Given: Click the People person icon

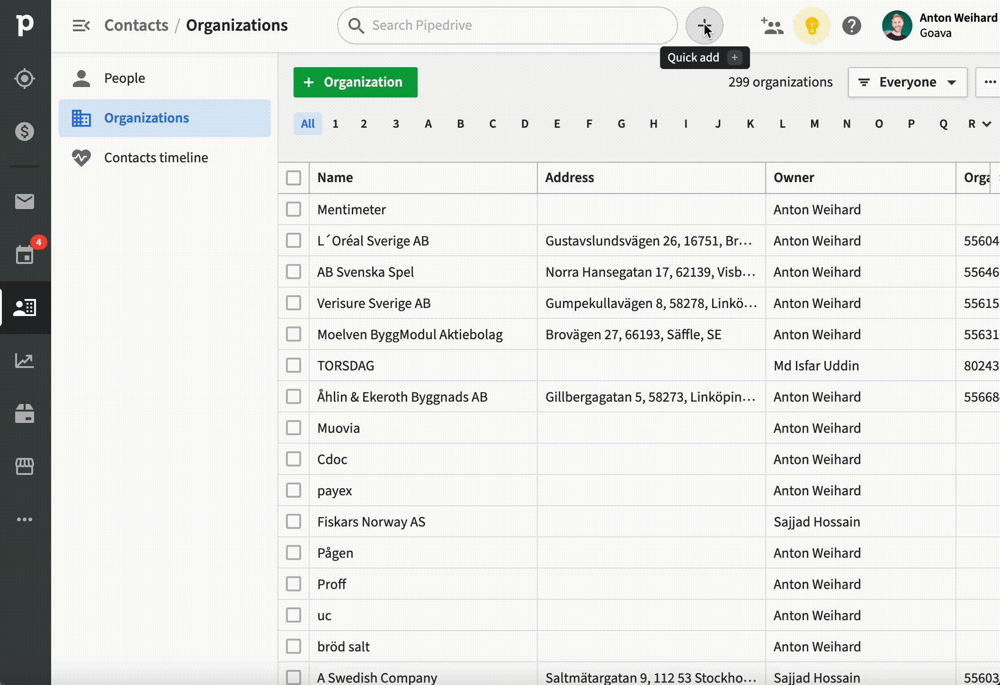Looking at the screenshot, I should pos(81,79).
